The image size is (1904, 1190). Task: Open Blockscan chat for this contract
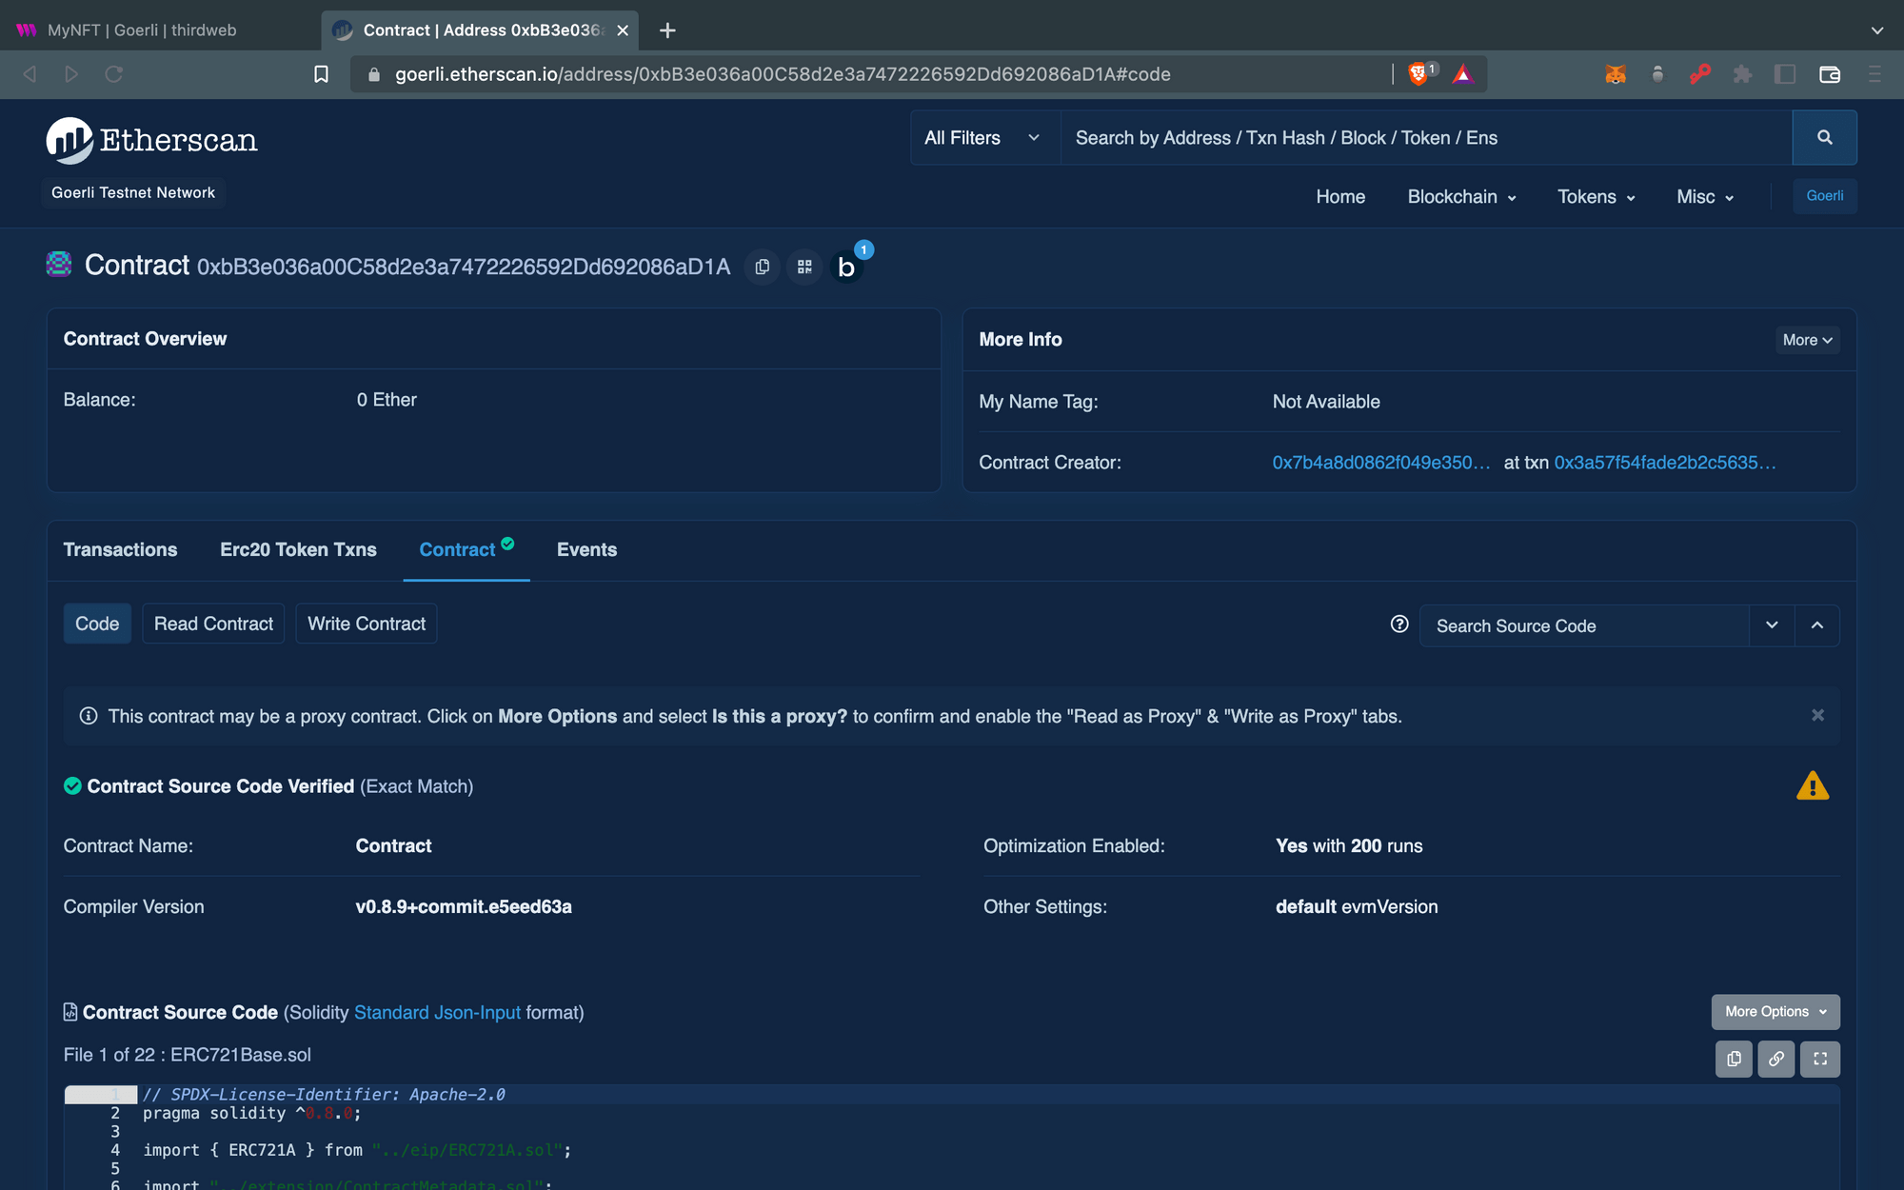coord(846,268)
